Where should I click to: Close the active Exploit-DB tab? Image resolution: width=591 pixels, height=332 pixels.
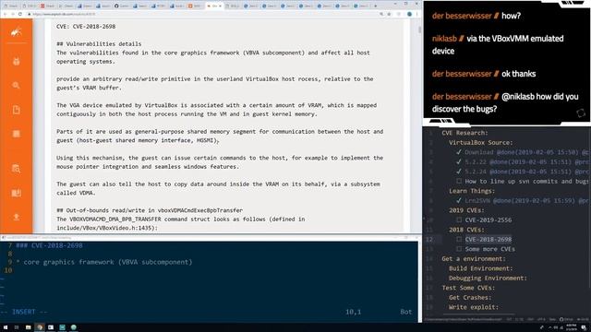point(220,6)
